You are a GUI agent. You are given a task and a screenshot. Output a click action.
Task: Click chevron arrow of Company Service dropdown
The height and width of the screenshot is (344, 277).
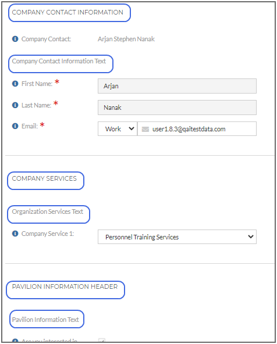tap(251, 236)
